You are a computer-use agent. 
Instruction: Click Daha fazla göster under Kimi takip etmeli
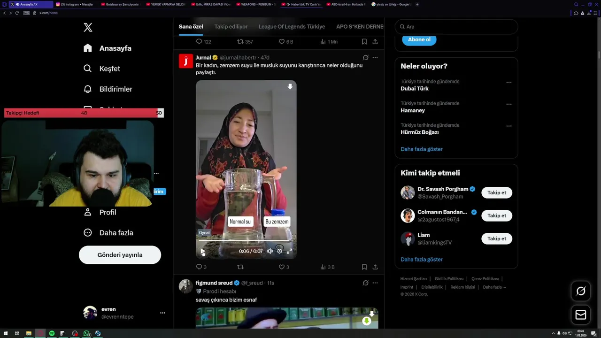(x=422, y=259)
